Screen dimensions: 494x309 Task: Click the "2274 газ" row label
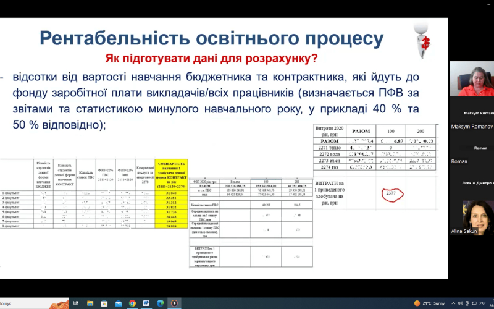click(x=330, y=167)
